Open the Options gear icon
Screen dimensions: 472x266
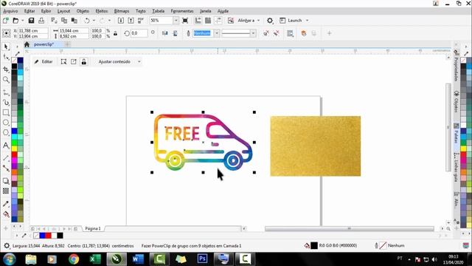[270, 21]
